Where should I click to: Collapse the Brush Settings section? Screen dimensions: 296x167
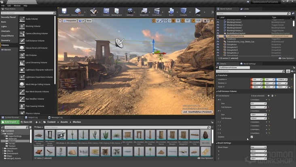pos(217,143)
